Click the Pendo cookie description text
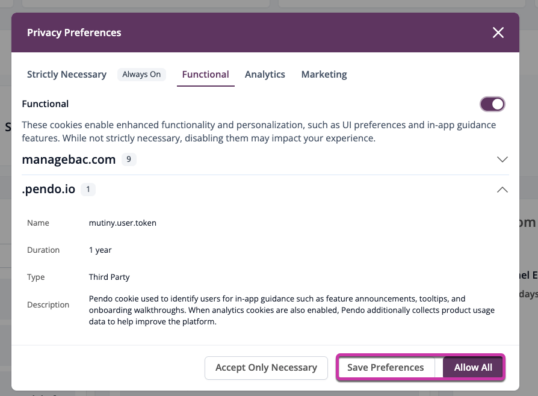This screenshot has height=396, width=538. pos(292,310)
